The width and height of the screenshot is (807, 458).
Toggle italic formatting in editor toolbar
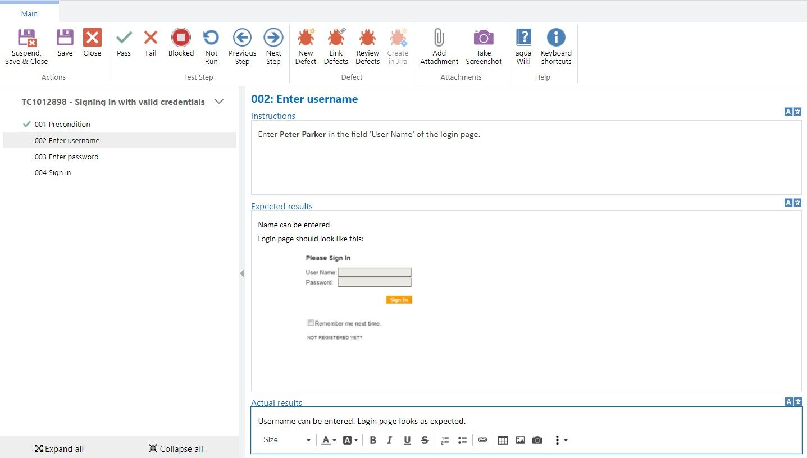(390, 440)
